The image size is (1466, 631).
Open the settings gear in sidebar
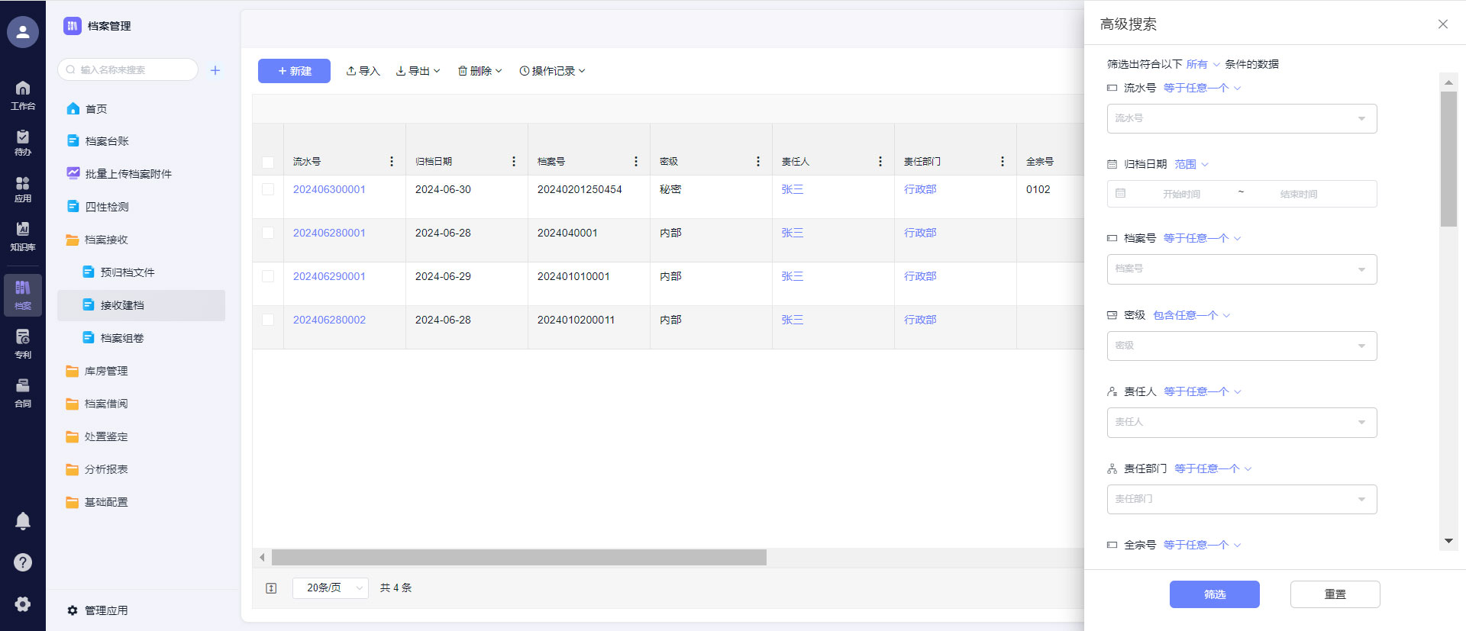23,604
